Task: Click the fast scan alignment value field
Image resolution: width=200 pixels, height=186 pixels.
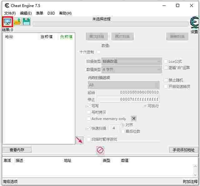Action: 114,128
